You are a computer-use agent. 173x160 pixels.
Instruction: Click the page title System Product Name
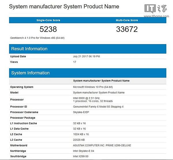point(64,6)
